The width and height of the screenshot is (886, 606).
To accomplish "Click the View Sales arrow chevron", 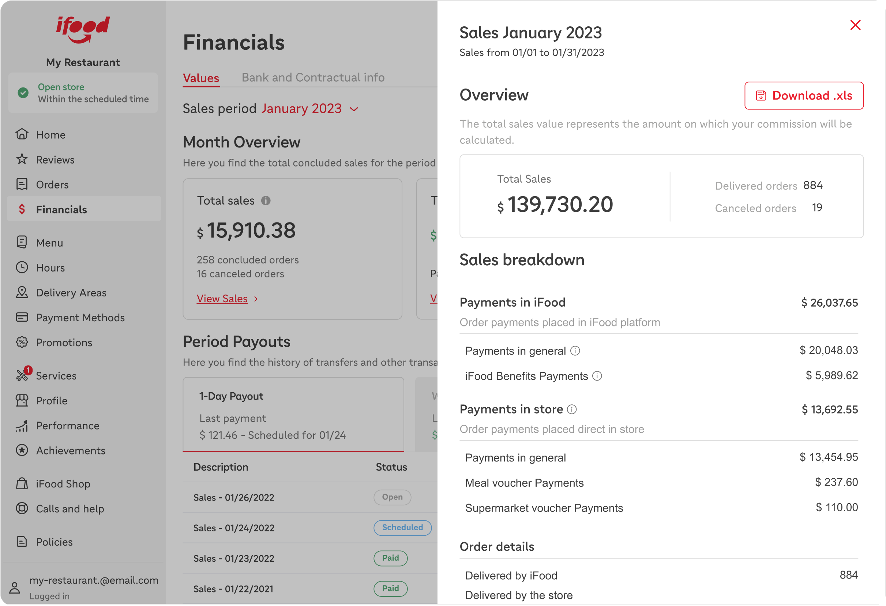I will pos(256,299).
